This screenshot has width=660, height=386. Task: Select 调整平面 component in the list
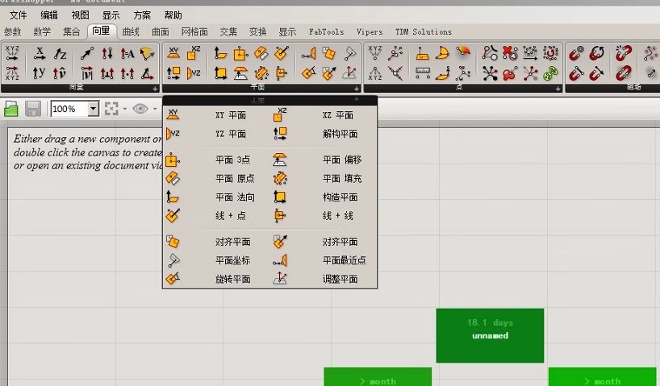point(340,279)
